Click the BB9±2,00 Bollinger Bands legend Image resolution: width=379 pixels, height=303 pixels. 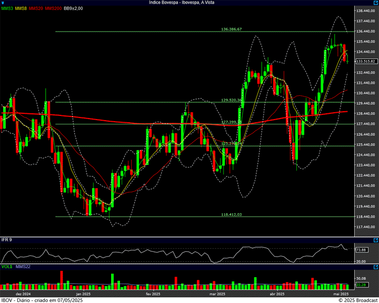[73, 8]
